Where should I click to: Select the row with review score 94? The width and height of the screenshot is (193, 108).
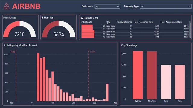pos(135,34)
